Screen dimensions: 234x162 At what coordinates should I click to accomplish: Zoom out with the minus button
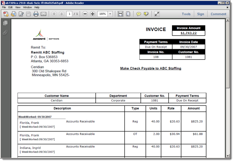(x=85, y=14)
